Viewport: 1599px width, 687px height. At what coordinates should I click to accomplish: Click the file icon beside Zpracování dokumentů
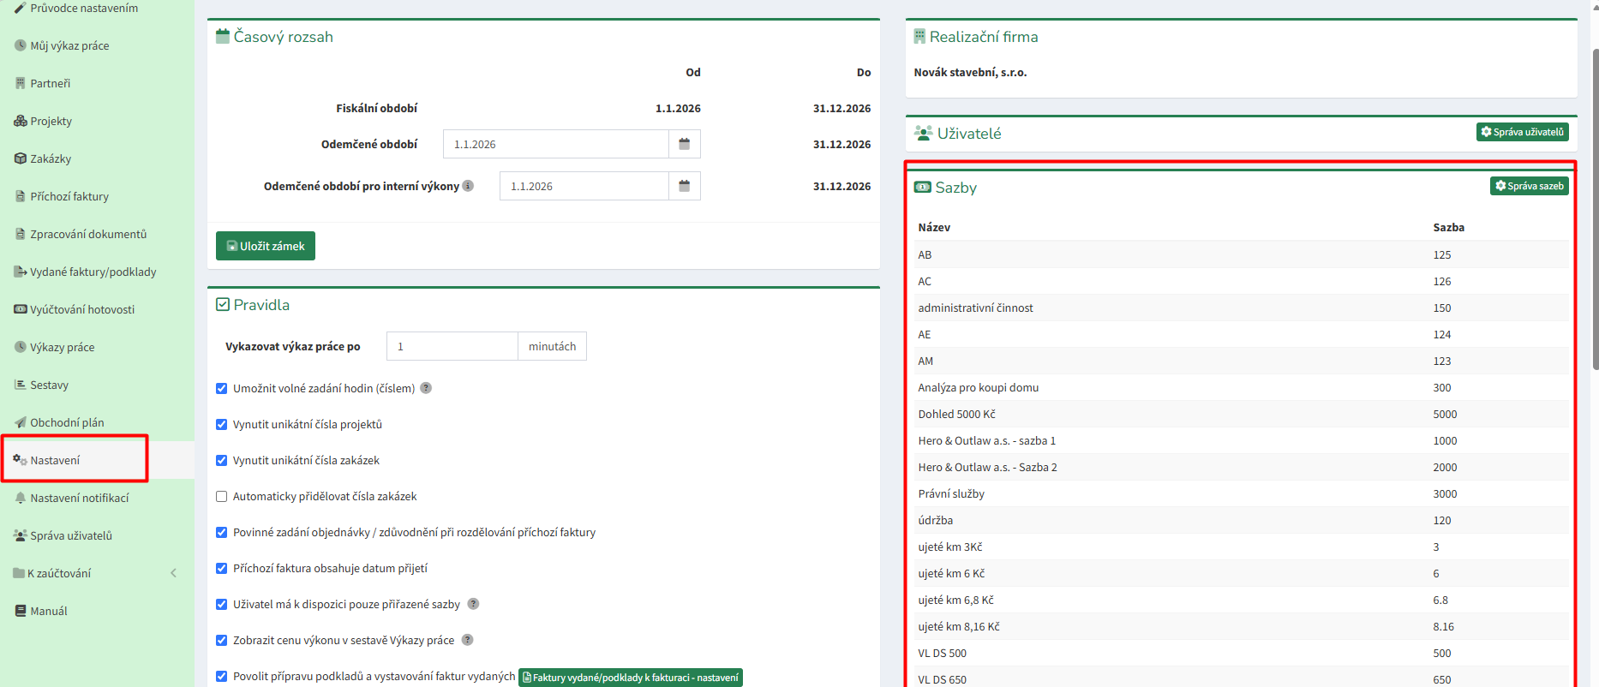click(21, 234)
